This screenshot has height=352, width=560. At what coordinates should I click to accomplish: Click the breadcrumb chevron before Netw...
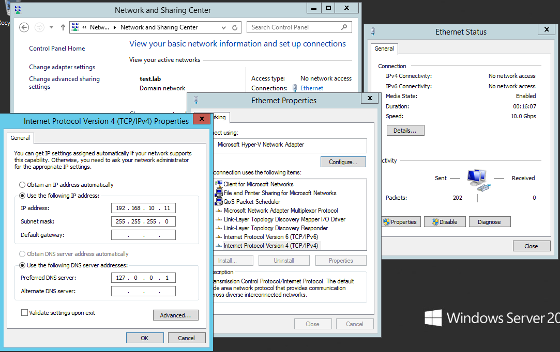(x=85, y=27)
